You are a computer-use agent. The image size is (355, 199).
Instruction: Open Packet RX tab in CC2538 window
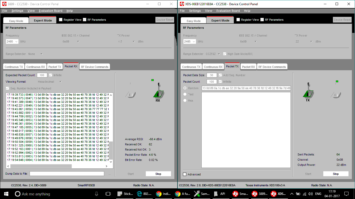248,67
